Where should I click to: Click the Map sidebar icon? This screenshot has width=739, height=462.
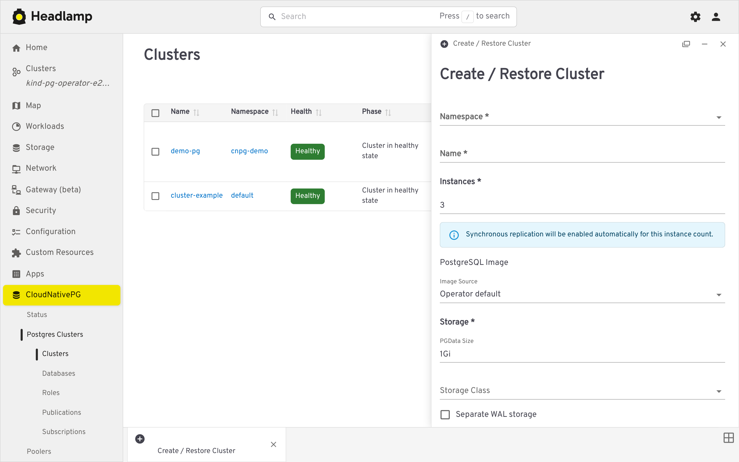[16, 106]
